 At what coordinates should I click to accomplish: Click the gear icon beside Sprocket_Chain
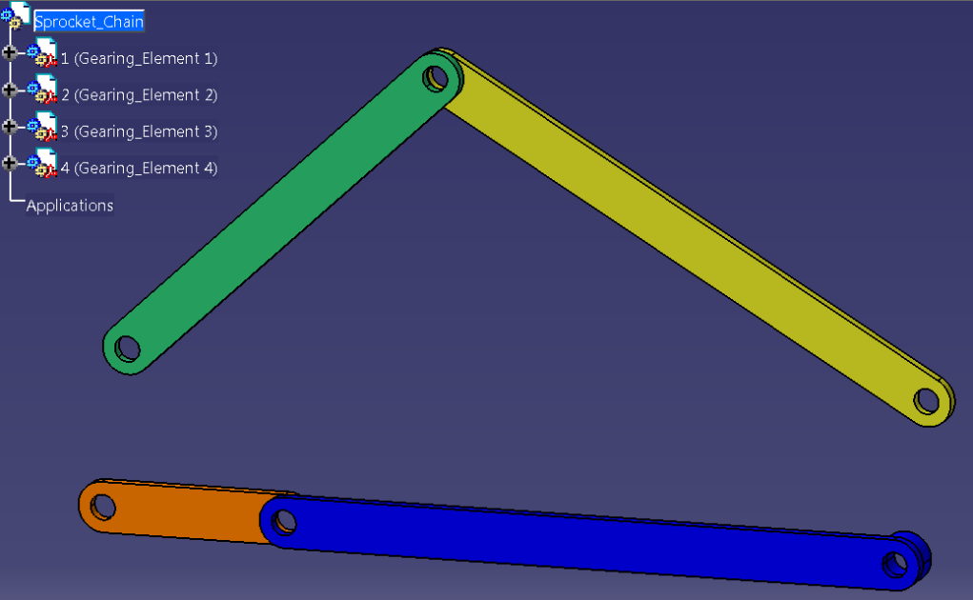point(8,13)
